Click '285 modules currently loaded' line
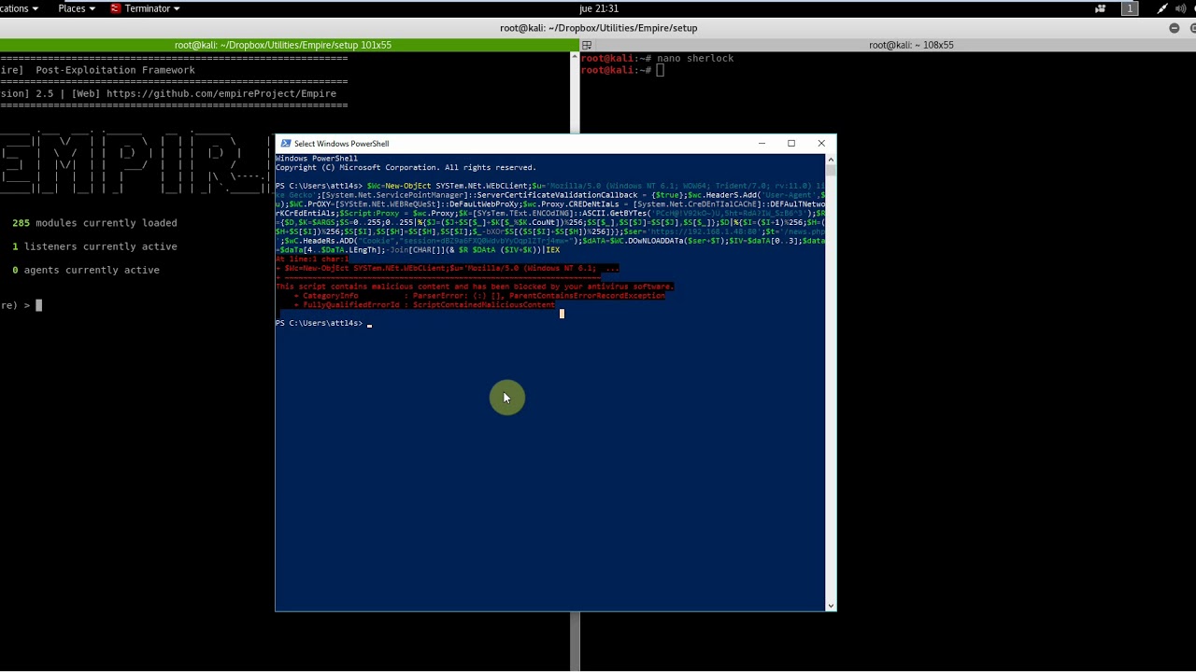Viewport: 1196px width, 672px height. click(x=94, y=223)
